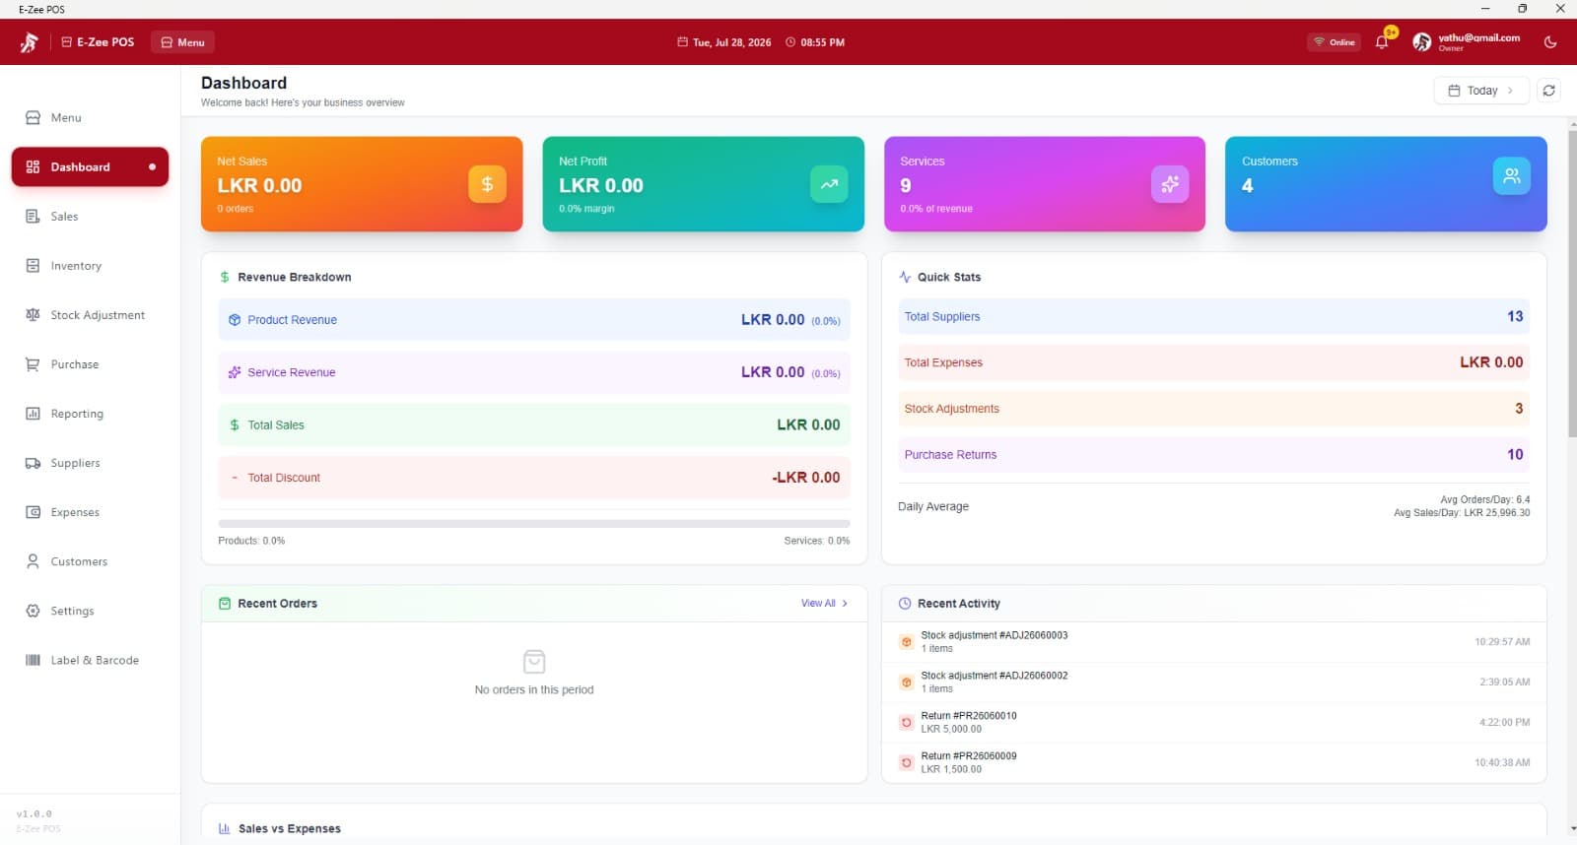Click the calendar icon next to the date
This screenshot has height=845, width=1577.
point(682,42)
